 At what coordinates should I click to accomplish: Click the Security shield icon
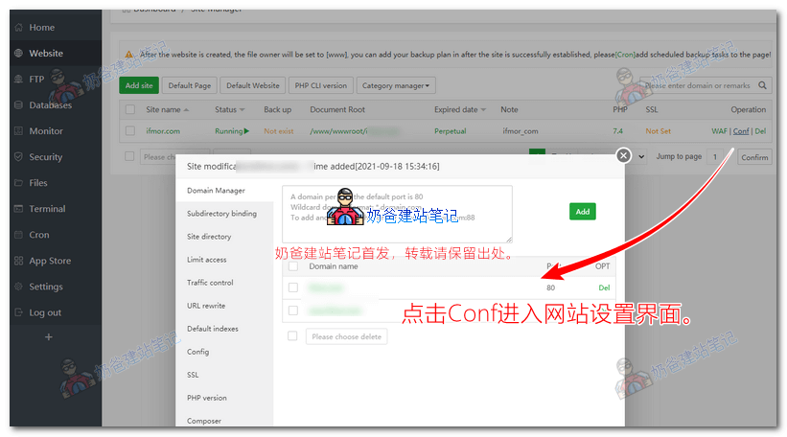(x=19, y=157)
